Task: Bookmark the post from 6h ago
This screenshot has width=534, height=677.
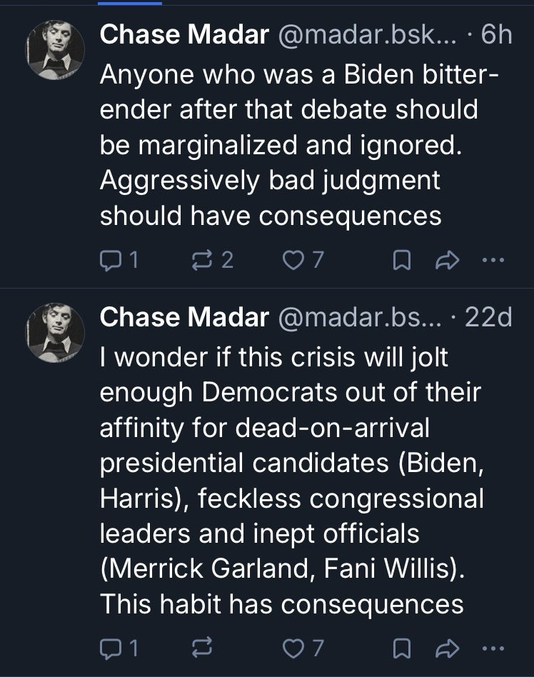Action: coord(401,261)
